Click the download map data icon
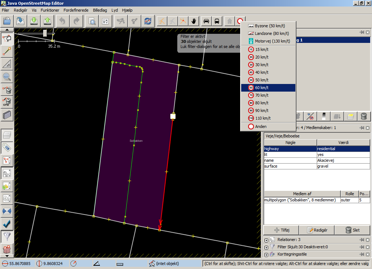Screen dimensions: 372x269 (x=34, y=21)
